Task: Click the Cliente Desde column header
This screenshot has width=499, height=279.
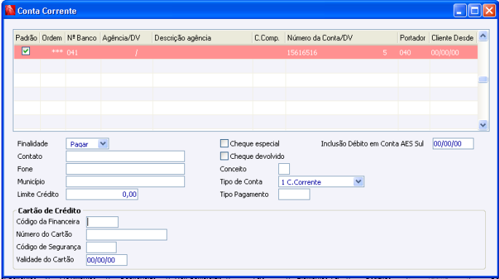Action: click(x=453, y=38)
